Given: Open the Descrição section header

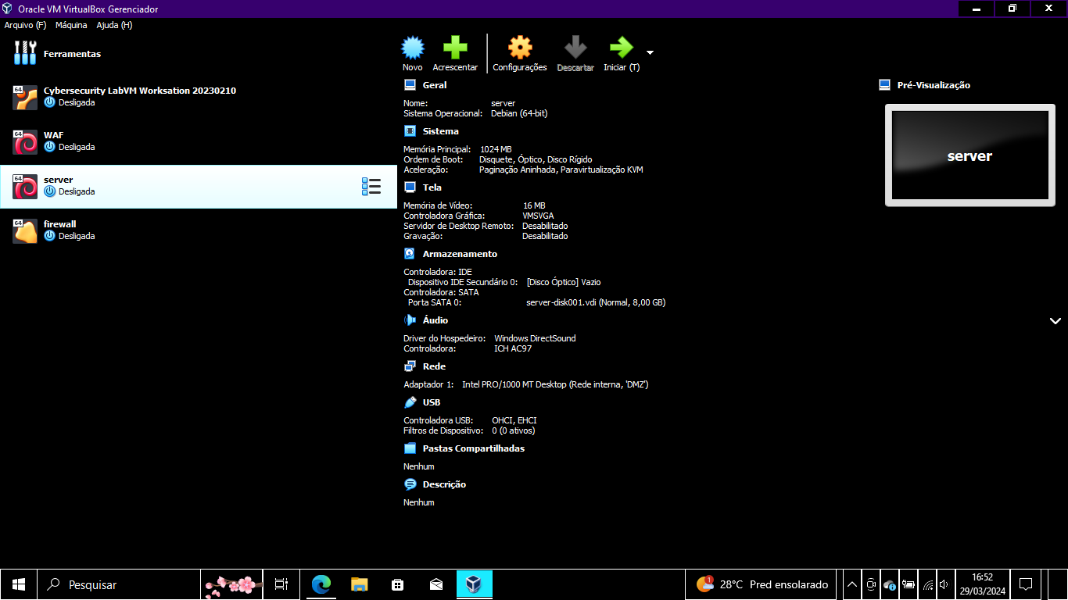Looking at the screenshot, I should 444,484.
